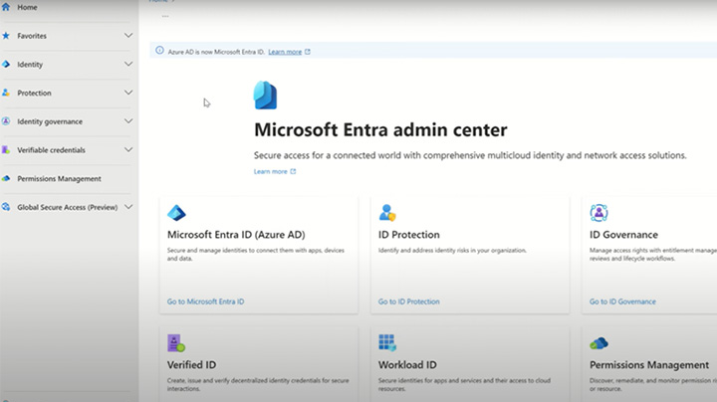Expand the Global Secure Access chevron

pos(128,208)
